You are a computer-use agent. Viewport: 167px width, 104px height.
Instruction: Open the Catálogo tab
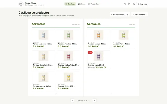(70, 4)
